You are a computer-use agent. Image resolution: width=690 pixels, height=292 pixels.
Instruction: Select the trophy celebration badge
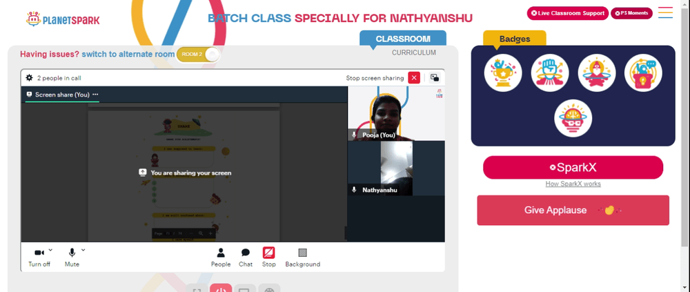coord(503,72)
